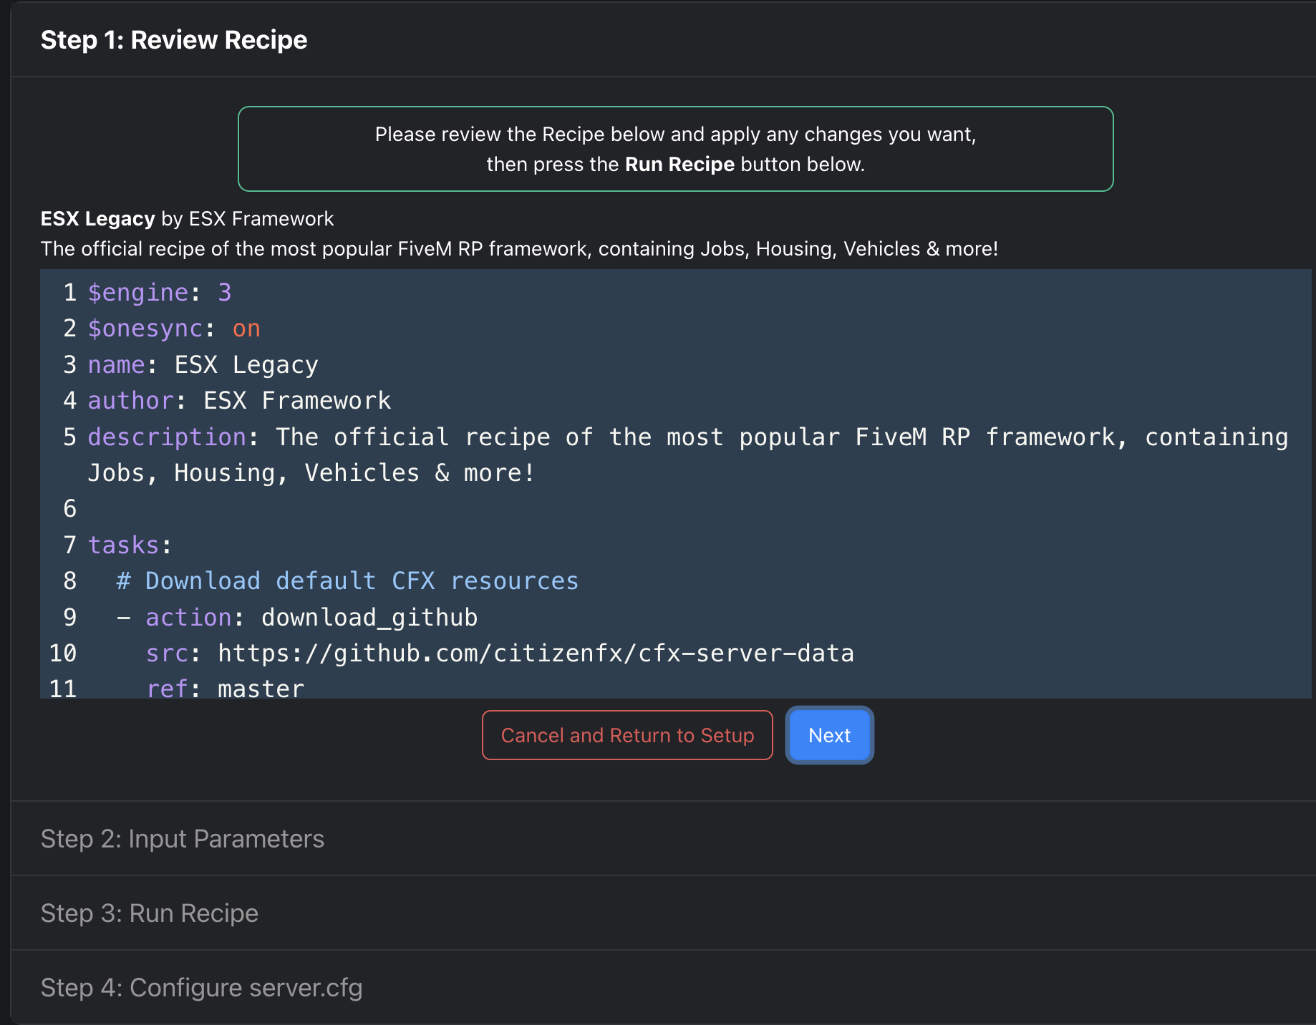Click the 'Please review the Recipe' notice

pos(675,149)
